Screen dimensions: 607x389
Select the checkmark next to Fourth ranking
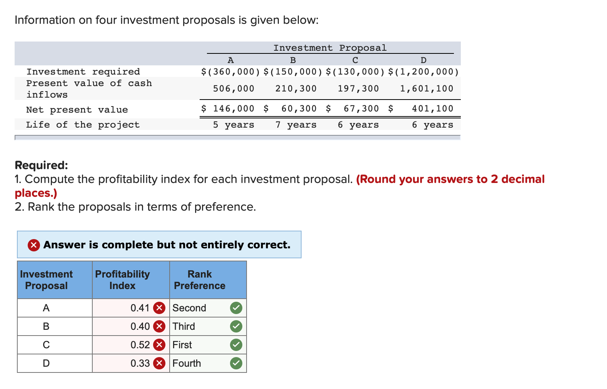click(236, 363)
